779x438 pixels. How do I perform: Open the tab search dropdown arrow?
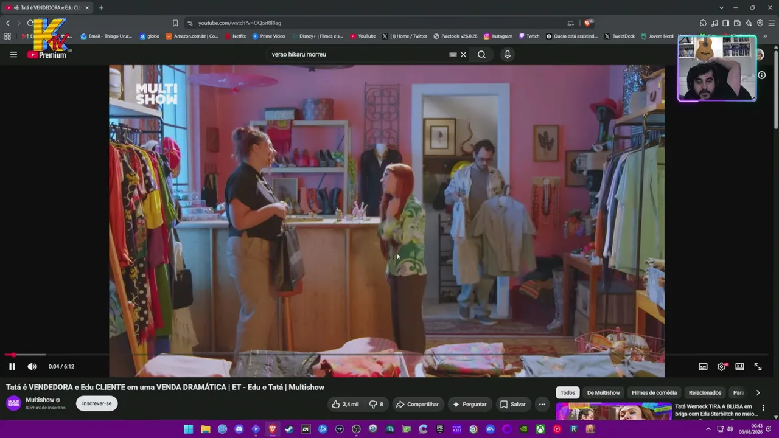pos(721,7)
